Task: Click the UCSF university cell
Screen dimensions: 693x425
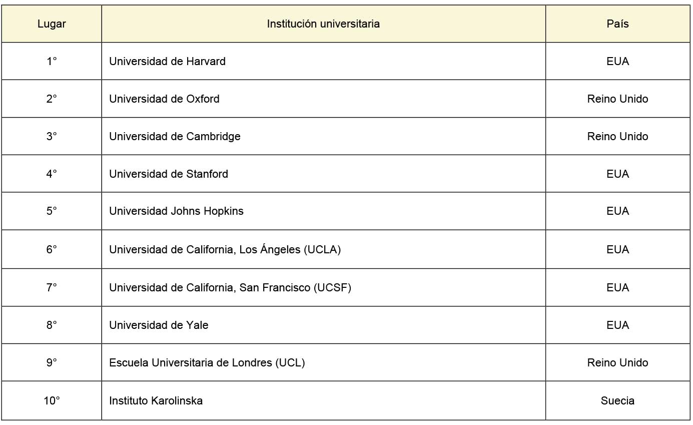Action: tap(230, 288)
